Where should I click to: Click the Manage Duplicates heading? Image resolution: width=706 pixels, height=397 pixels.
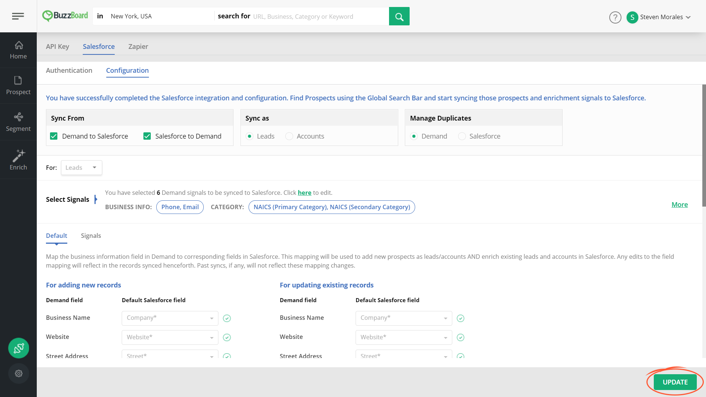point(441,118)
